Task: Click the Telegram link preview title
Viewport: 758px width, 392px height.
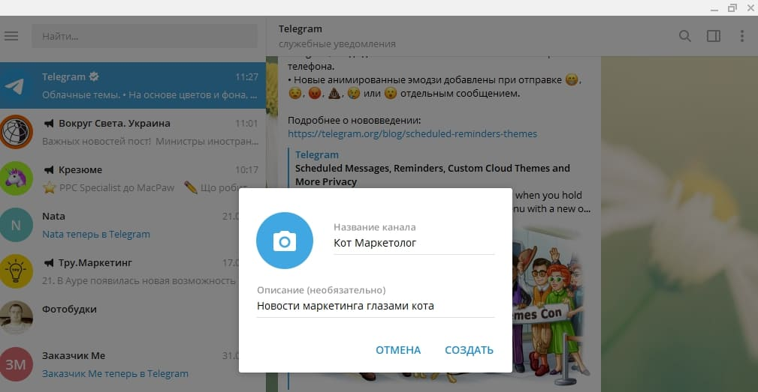Action: coord(316,154)
